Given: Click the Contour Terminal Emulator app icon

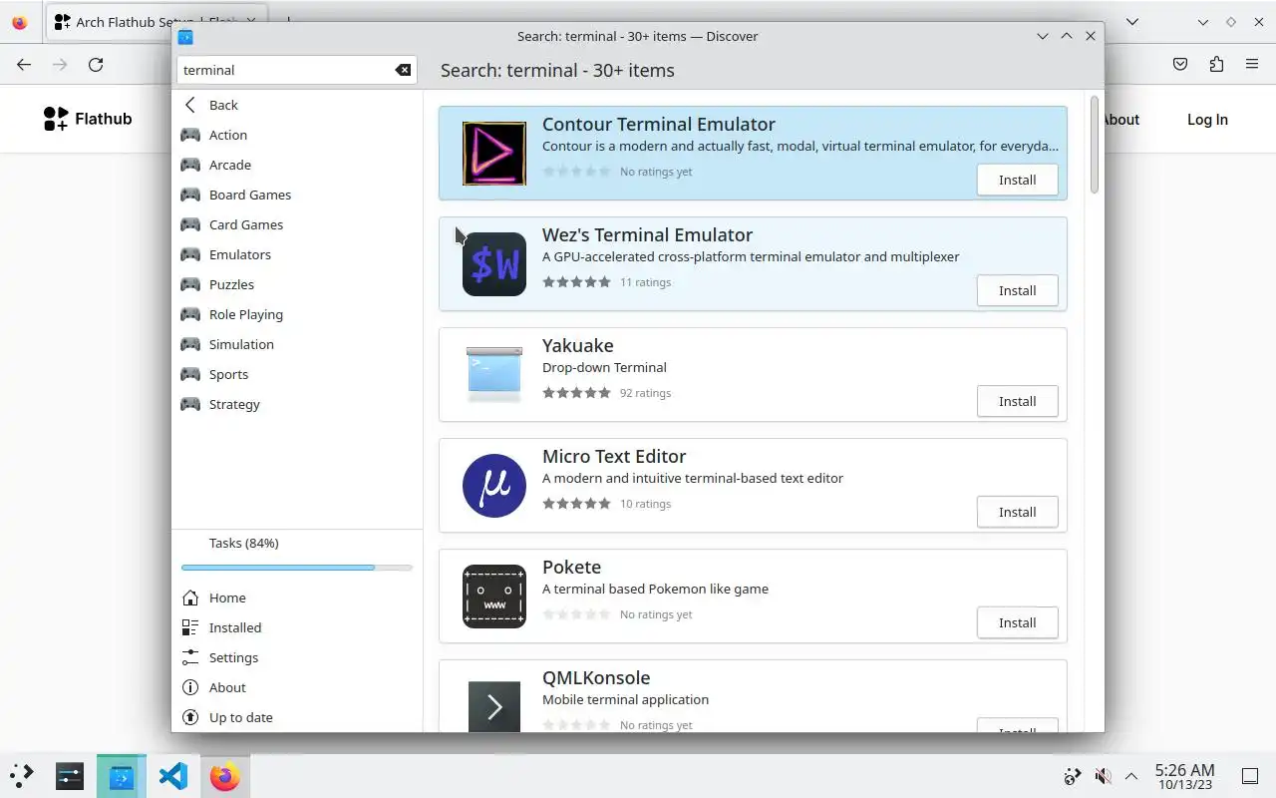Looking at the screenshot, I should coord(494,154).
